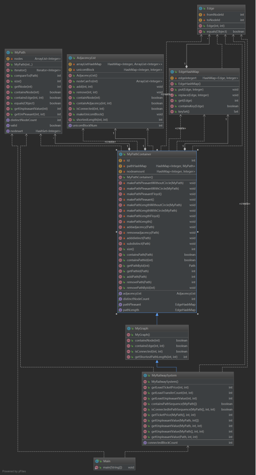This screenshot has width=256, height=475.
Task: Click the property icon beside pathPleasant
Action: (x=121, y=304)
